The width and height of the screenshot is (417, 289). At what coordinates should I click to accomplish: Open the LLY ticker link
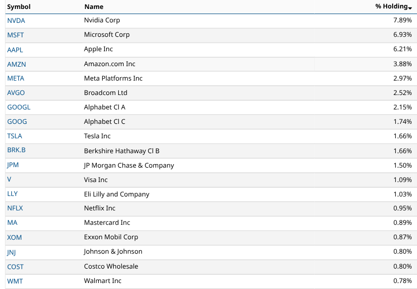click(12, 193)
